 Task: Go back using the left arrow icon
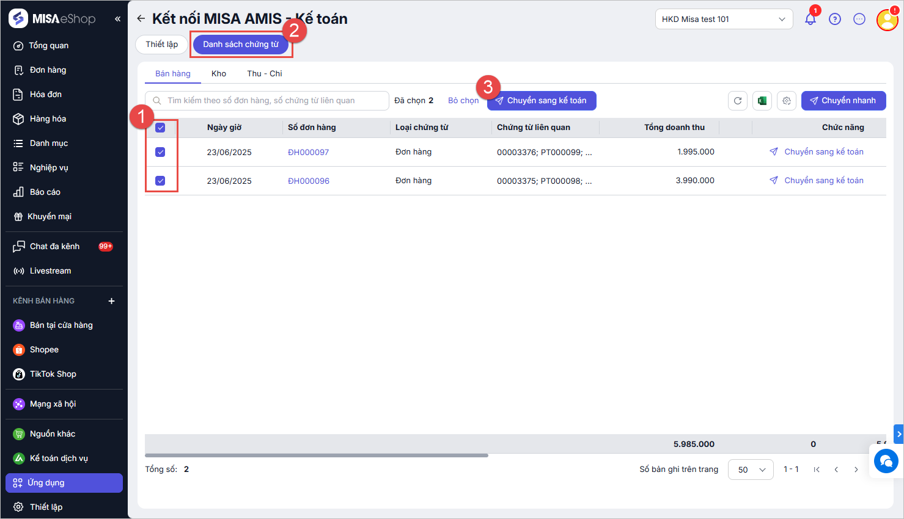pos(141,19)
